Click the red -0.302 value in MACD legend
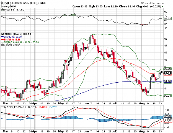This screenshot has height=133, width=173. tap(43, 107)
